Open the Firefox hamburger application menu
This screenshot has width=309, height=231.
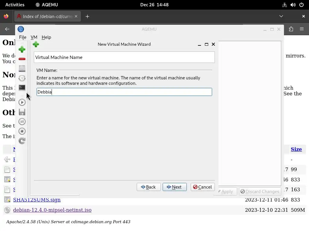(302, 29)
